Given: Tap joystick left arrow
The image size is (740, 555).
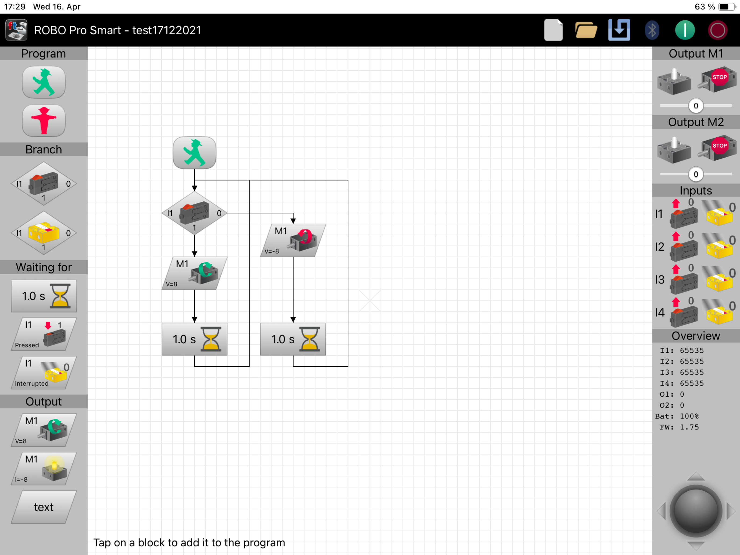Looking at the screenshot, I should point(661,511).
